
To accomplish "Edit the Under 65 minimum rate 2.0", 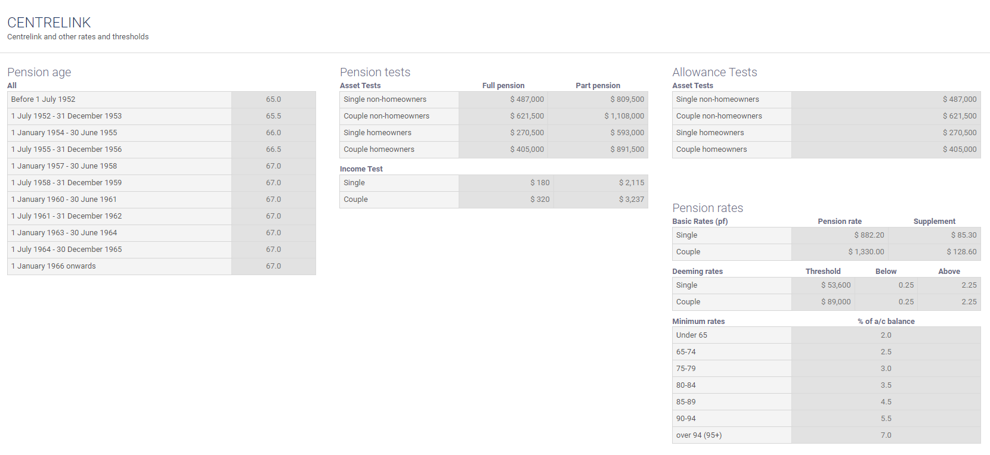I will tap(886, 335).
